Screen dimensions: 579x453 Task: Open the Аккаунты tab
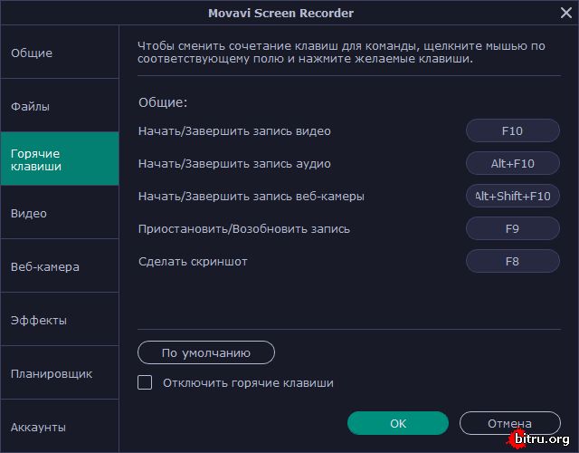pos(60,426)
